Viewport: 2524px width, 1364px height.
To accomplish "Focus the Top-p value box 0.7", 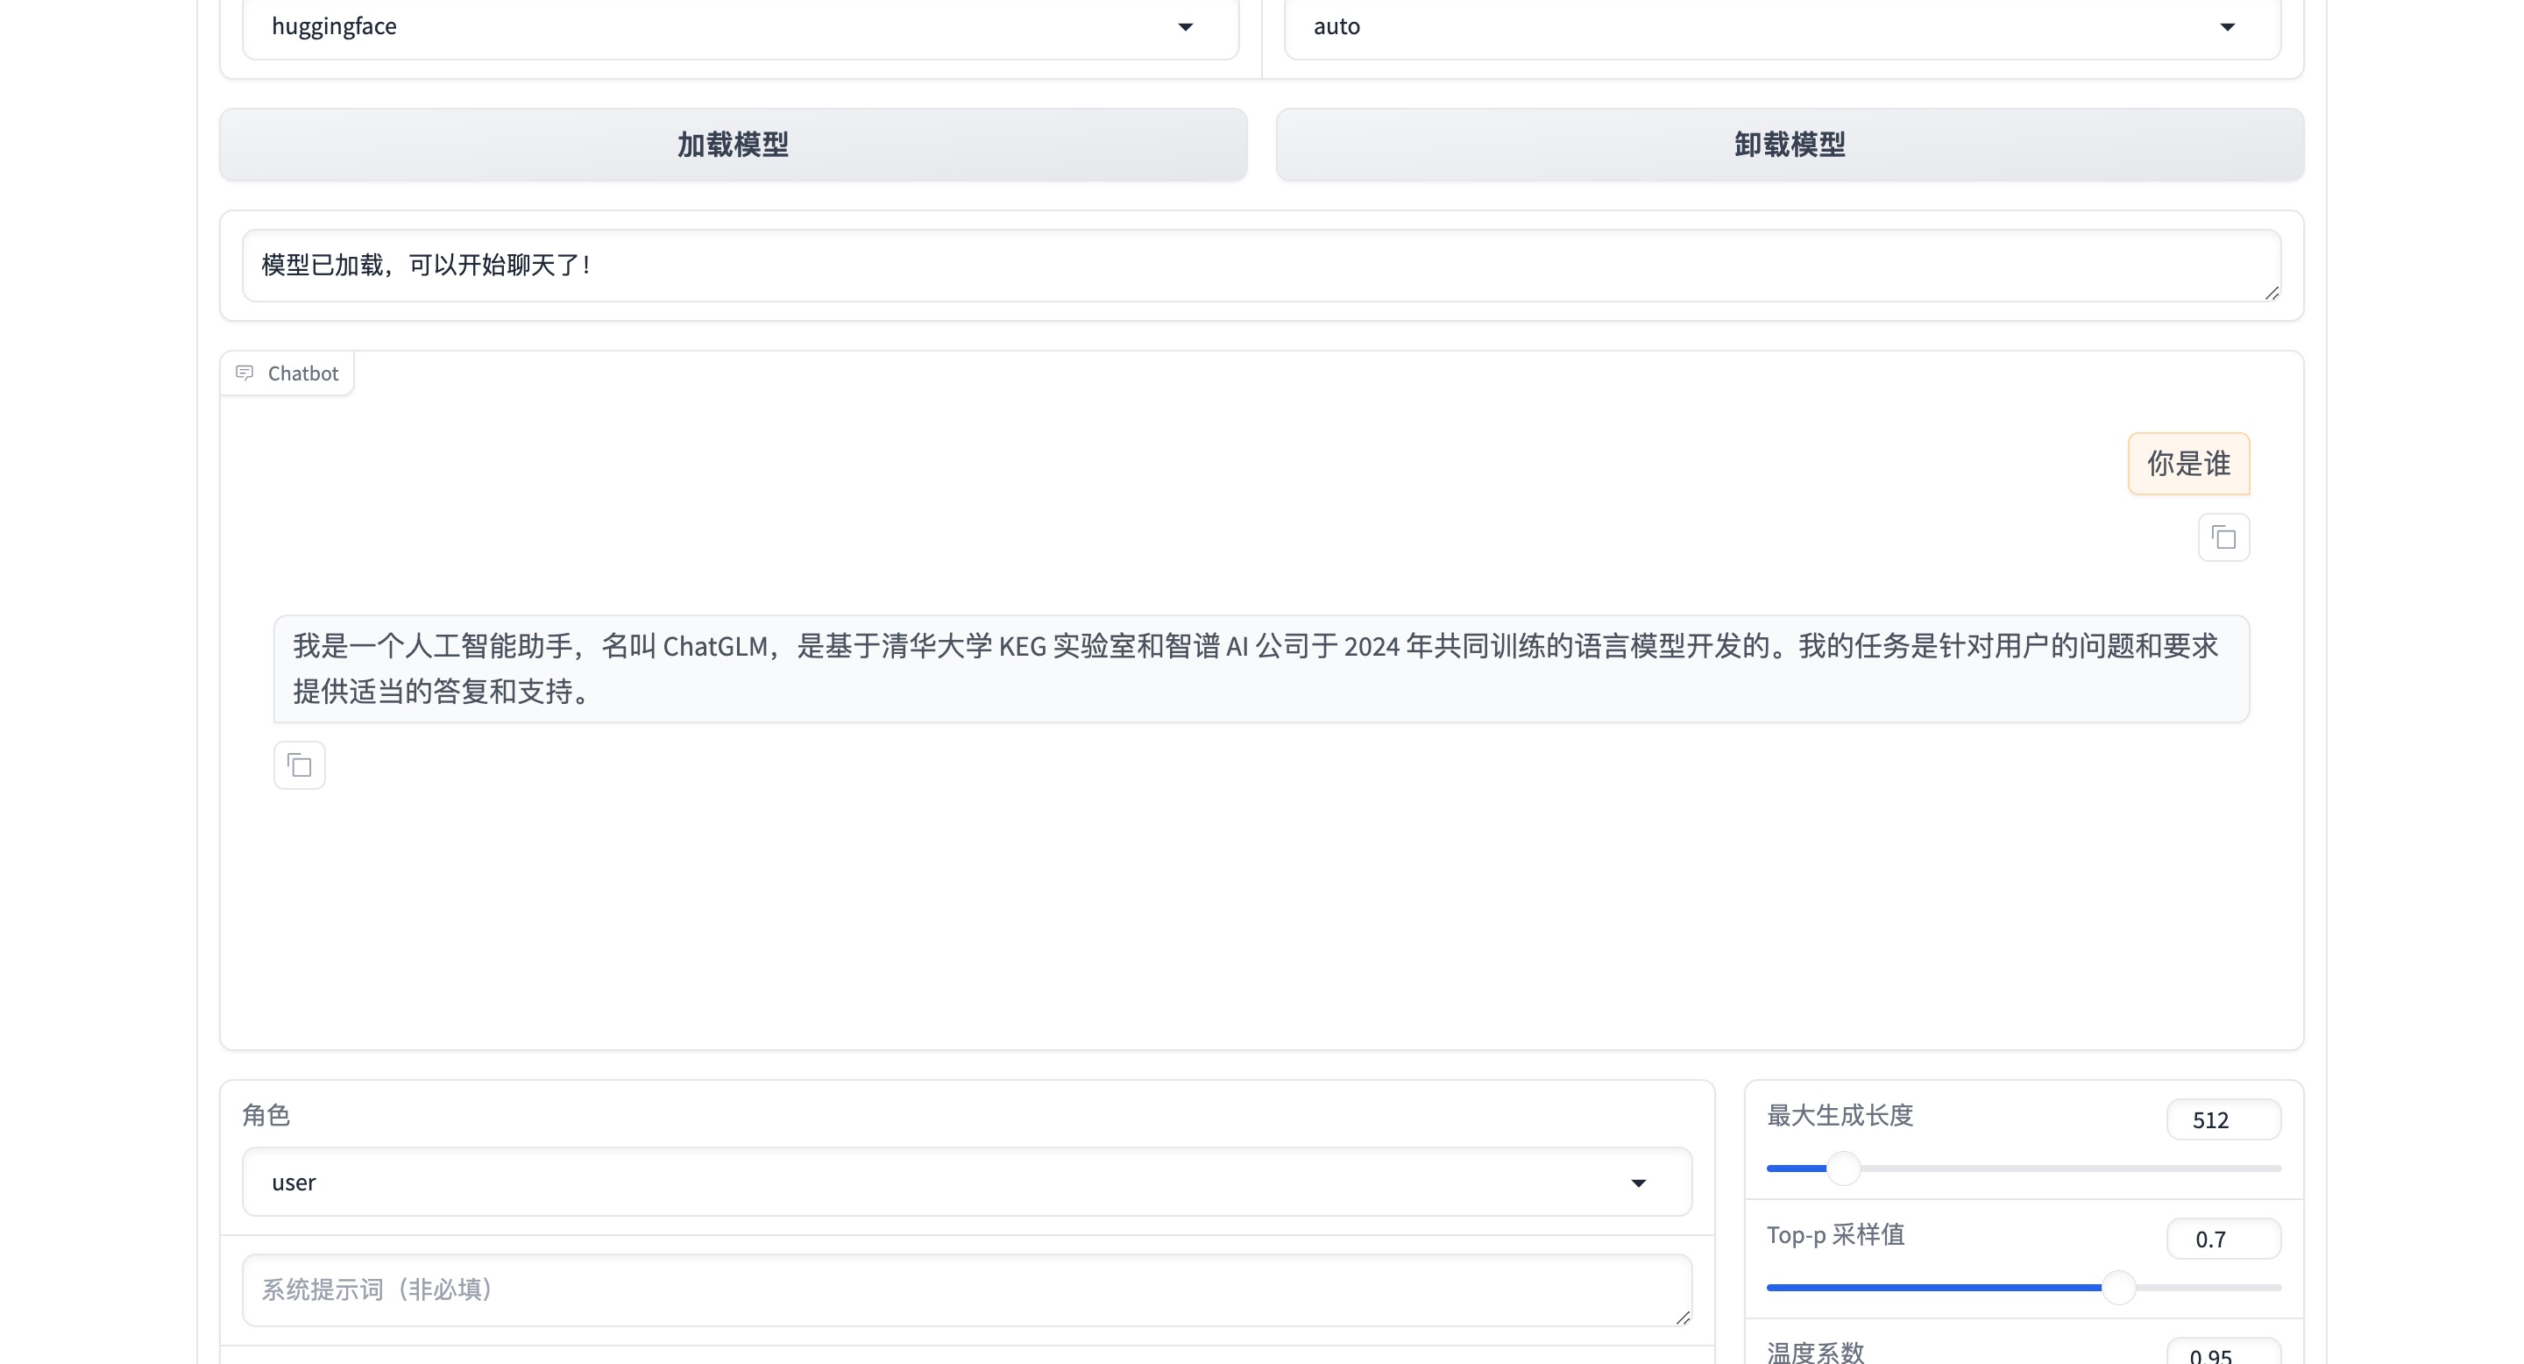I will 2223,1240.
